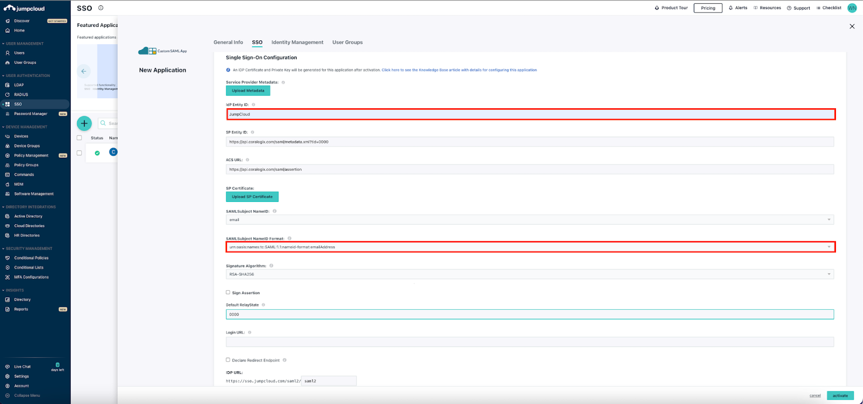Tick the select-all checkbox in applications list header
Viewport: 863px width, 404px height.
pos(79,138)
